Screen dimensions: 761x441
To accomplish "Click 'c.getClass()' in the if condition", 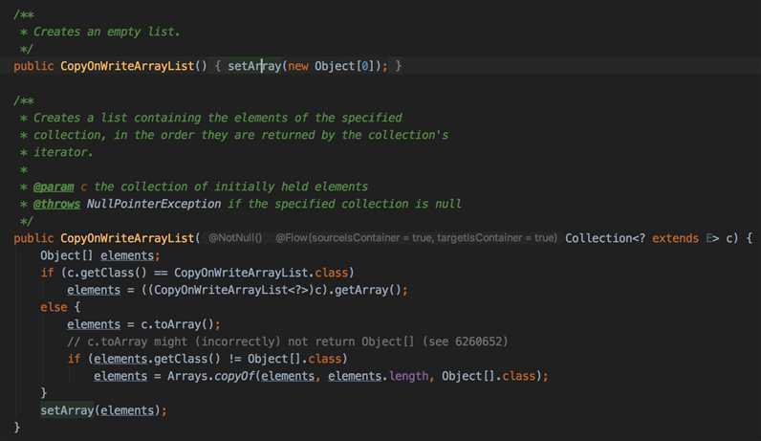I will click(107, 273).
